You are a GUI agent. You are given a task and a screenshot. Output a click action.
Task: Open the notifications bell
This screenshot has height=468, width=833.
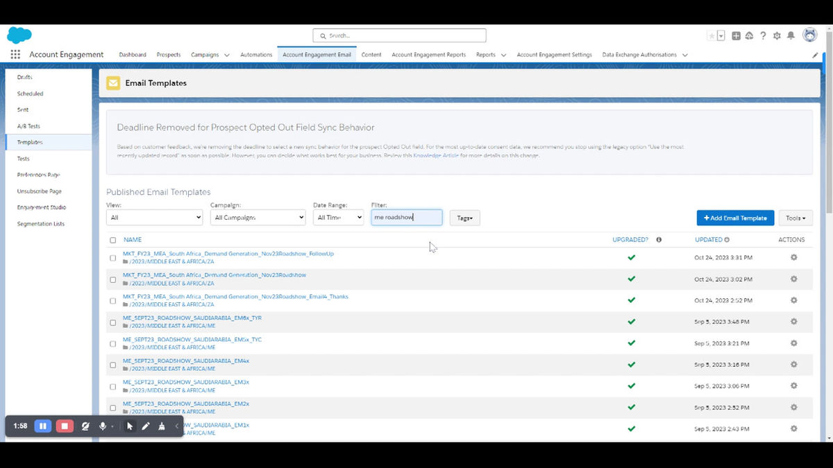tap(791, 36)
